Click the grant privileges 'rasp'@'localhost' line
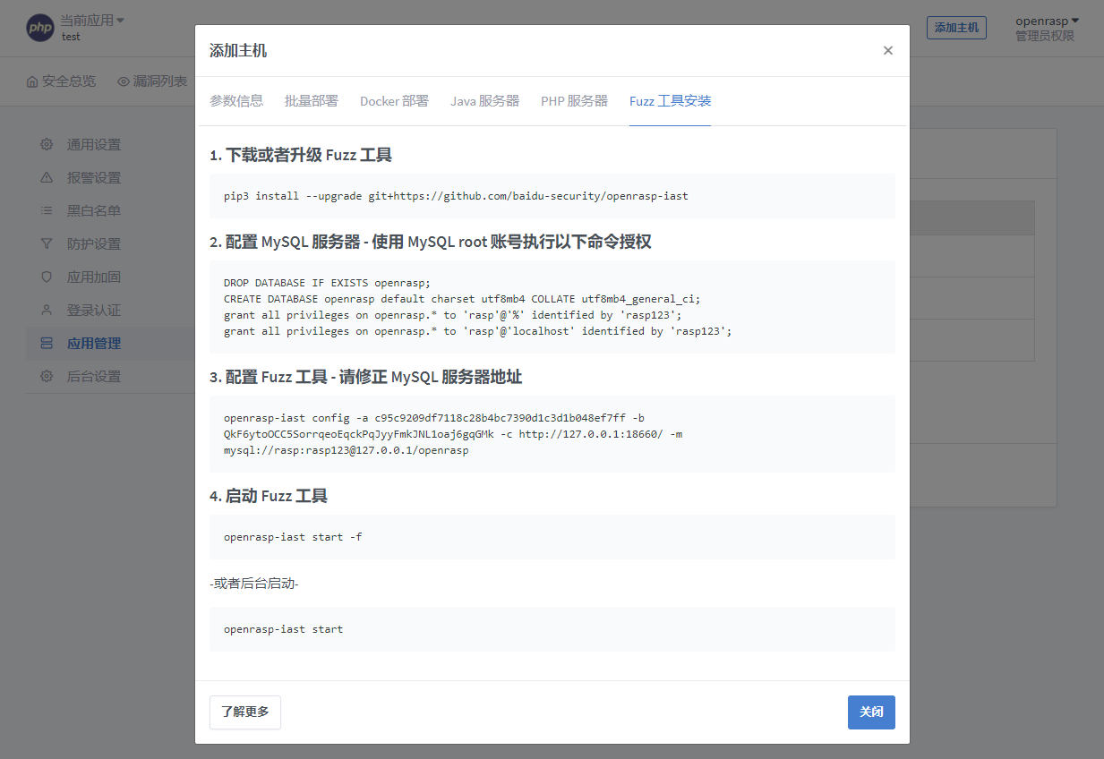 (x=478, y=331)
